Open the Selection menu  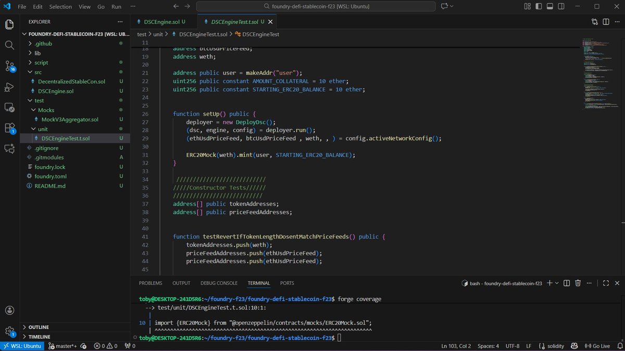[60, 7]
